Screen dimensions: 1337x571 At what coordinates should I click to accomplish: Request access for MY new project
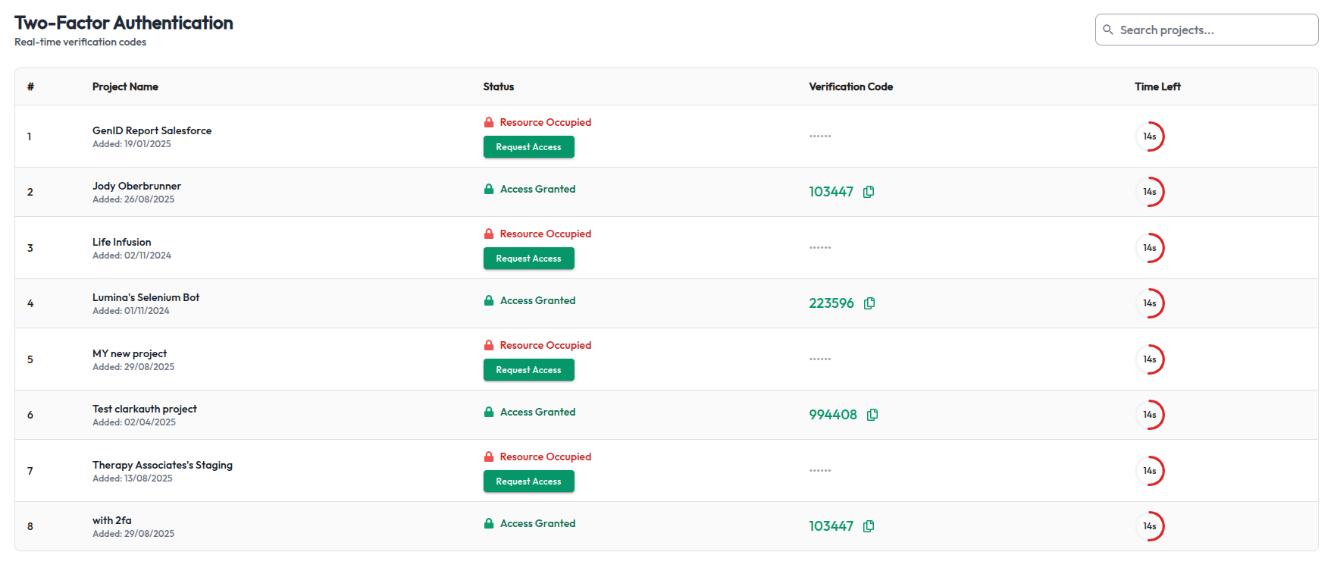[528, 370]
